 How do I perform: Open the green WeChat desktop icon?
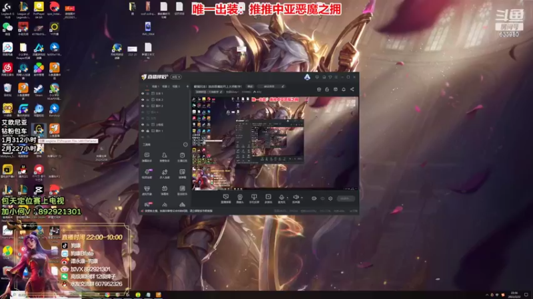pos(7,29)
